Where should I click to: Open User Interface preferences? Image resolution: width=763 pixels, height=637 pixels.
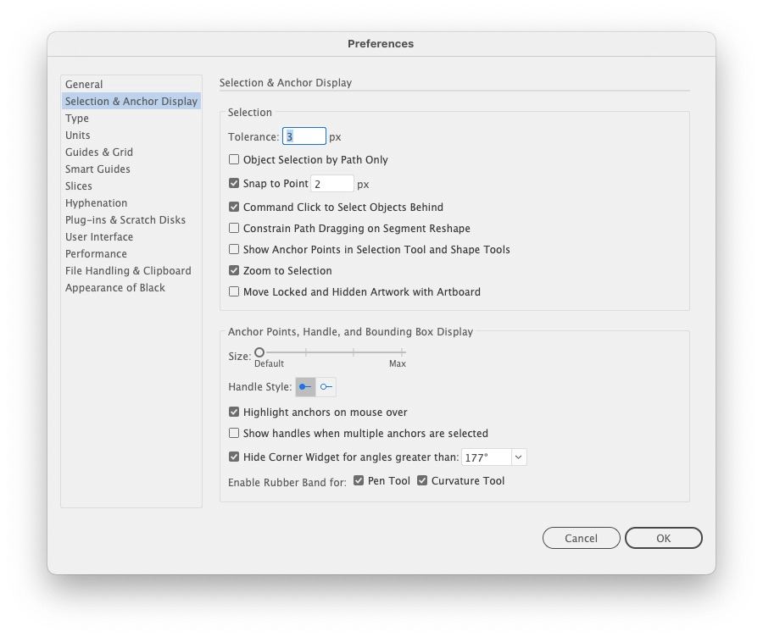(131, 237)
